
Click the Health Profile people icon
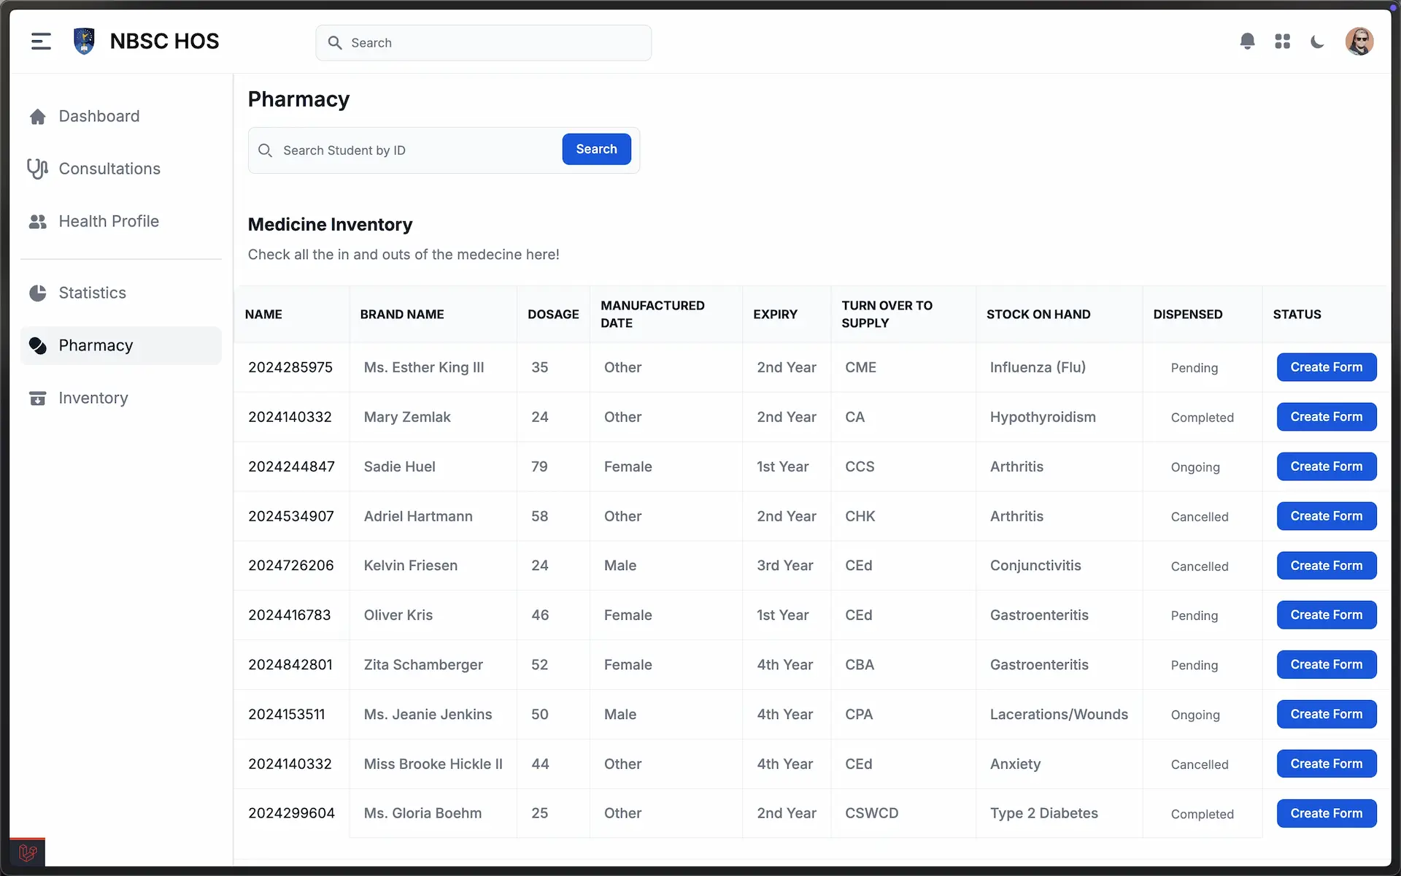[38, 221]
